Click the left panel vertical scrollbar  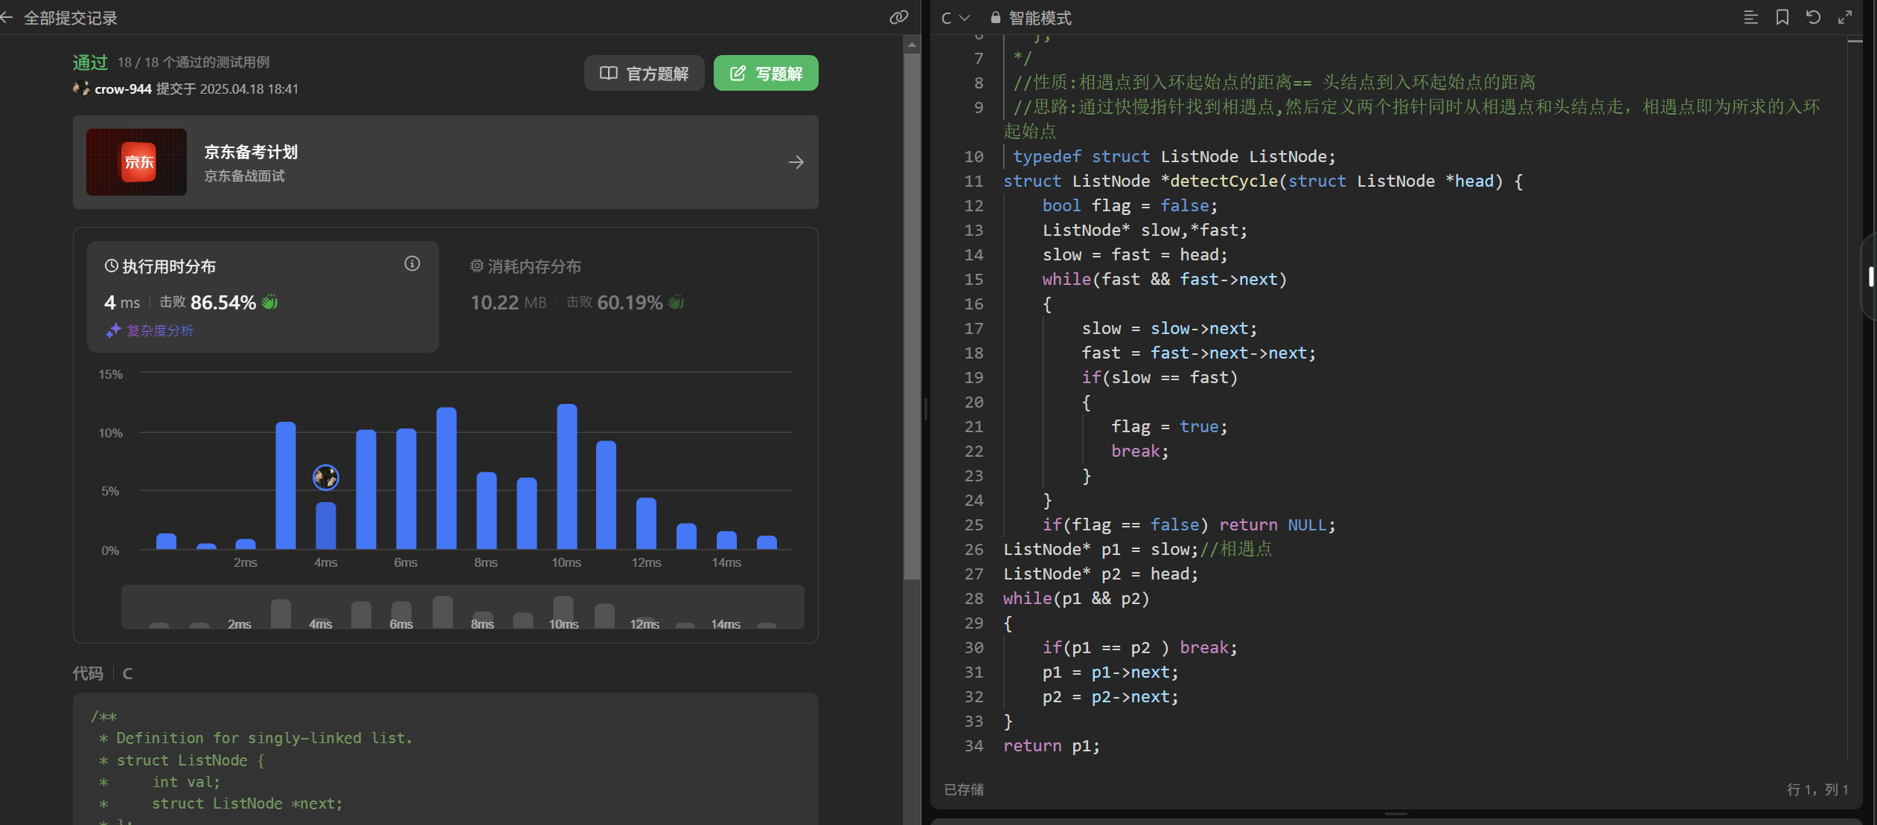pyautogui.click(x=911, y=312)
